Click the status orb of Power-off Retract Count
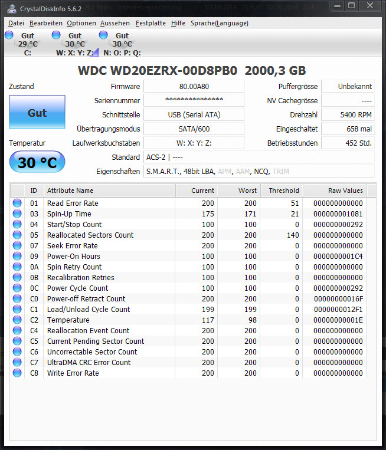 [x=17, y=298]
